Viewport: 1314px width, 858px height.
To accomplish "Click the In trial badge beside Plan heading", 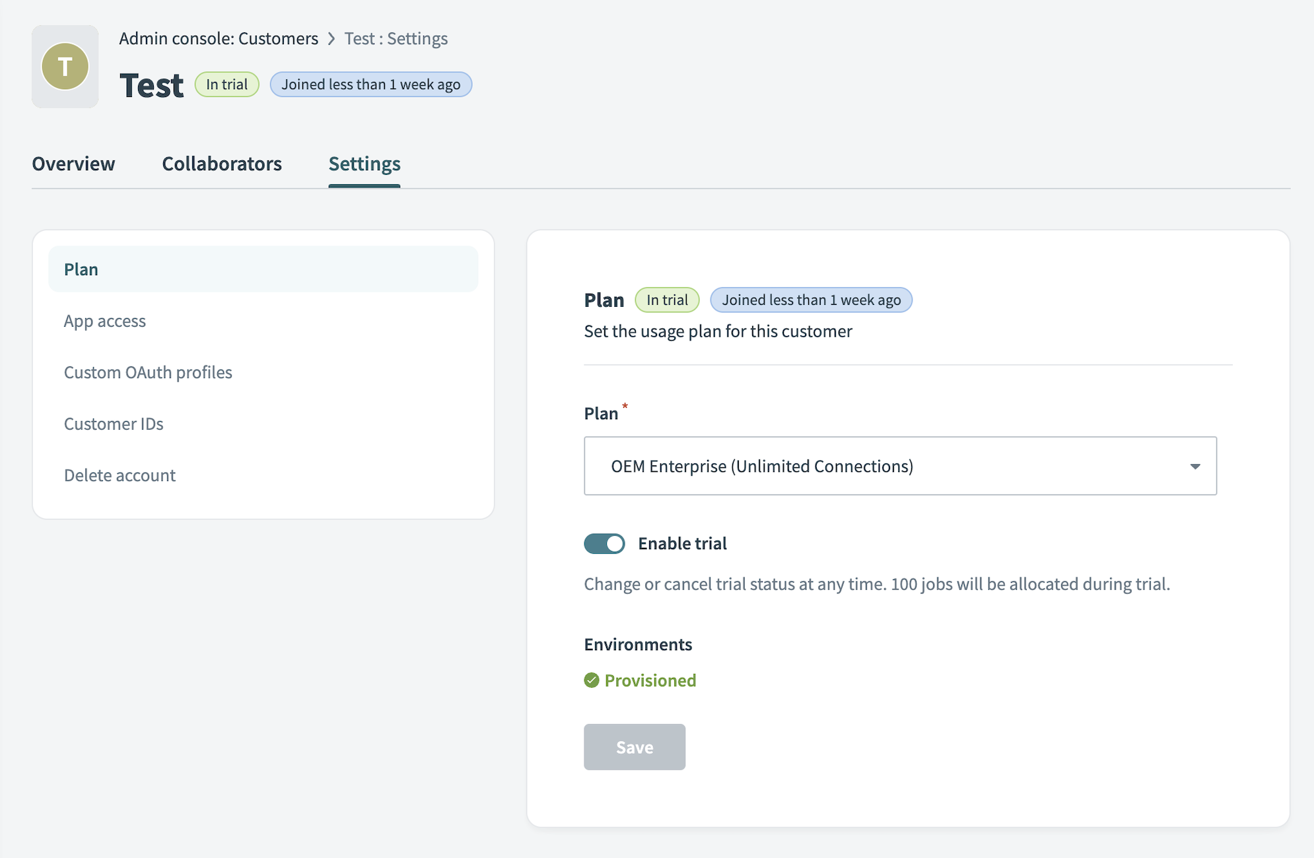I will 667,300.
